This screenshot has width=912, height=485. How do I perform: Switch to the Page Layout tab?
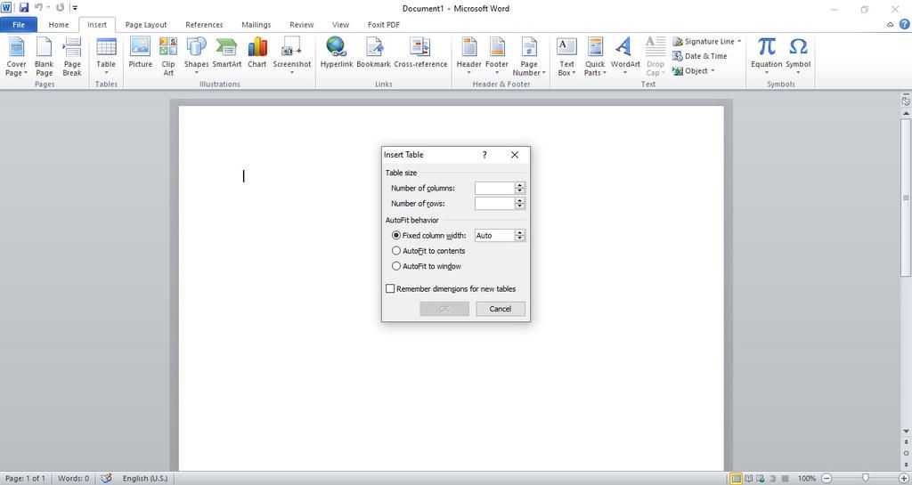pos(145,25)
